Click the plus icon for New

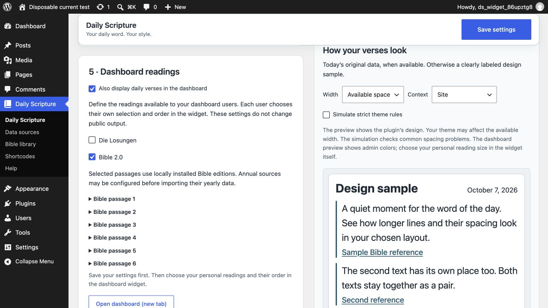(x=168, y=7)
